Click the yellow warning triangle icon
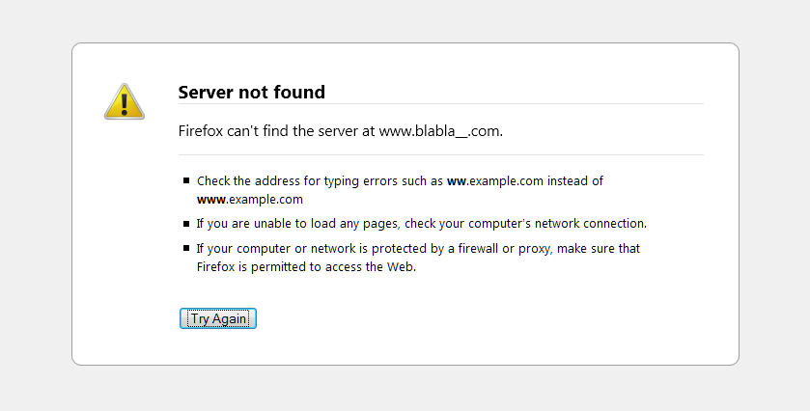Screen dimensions: 810x411 pos(125,101)
